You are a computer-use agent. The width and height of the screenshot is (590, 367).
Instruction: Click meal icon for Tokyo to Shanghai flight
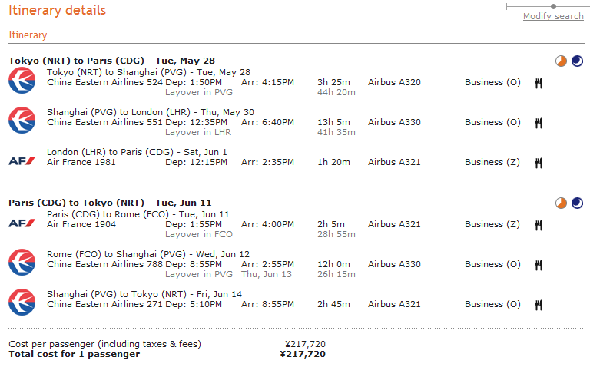click(539, 83)
